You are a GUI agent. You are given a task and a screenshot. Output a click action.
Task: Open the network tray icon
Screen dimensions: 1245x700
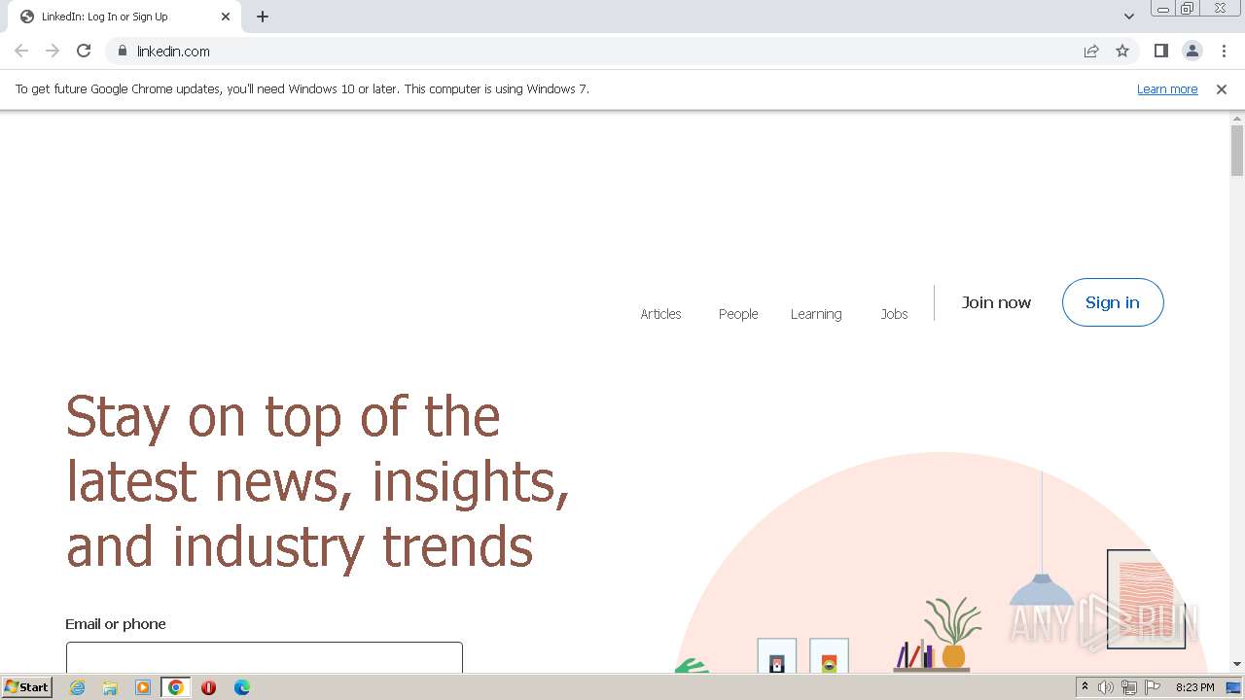(1129, 687)
